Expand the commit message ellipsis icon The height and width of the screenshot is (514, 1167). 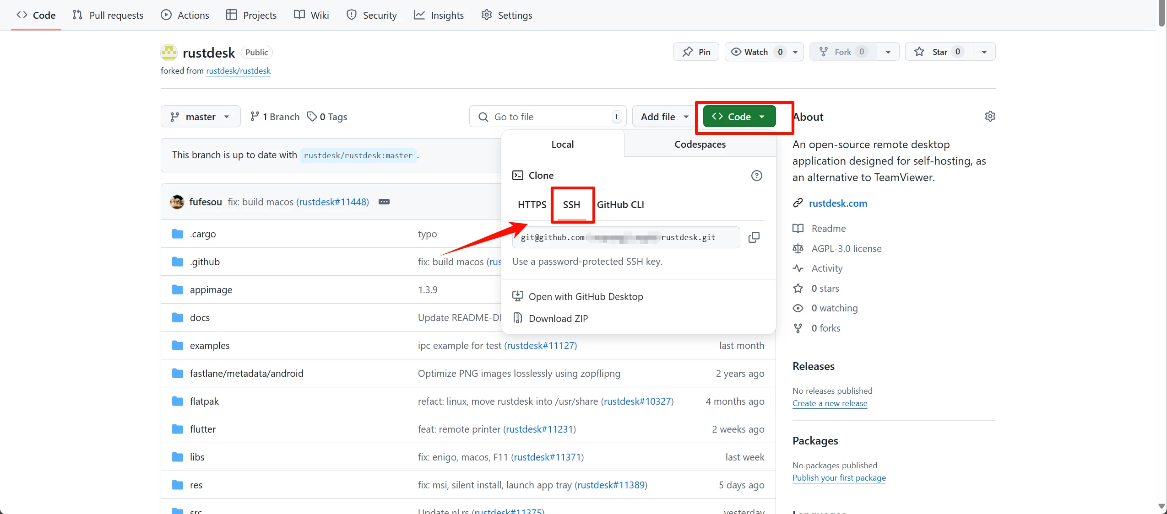click(x=384, y=202)
